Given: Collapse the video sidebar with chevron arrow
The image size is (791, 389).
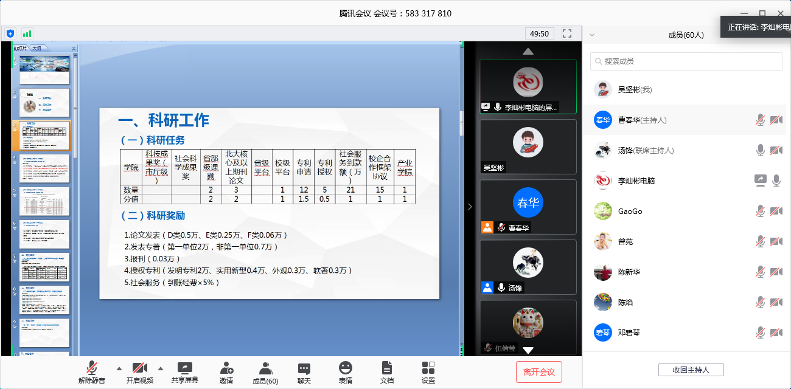Looking at the screenshot, I should tap(470, 207).
